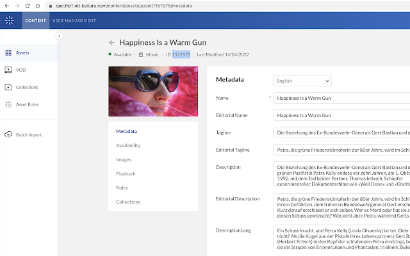
Task: Open the USER MANAGEMENT top tab
Action: coord(74,20)
